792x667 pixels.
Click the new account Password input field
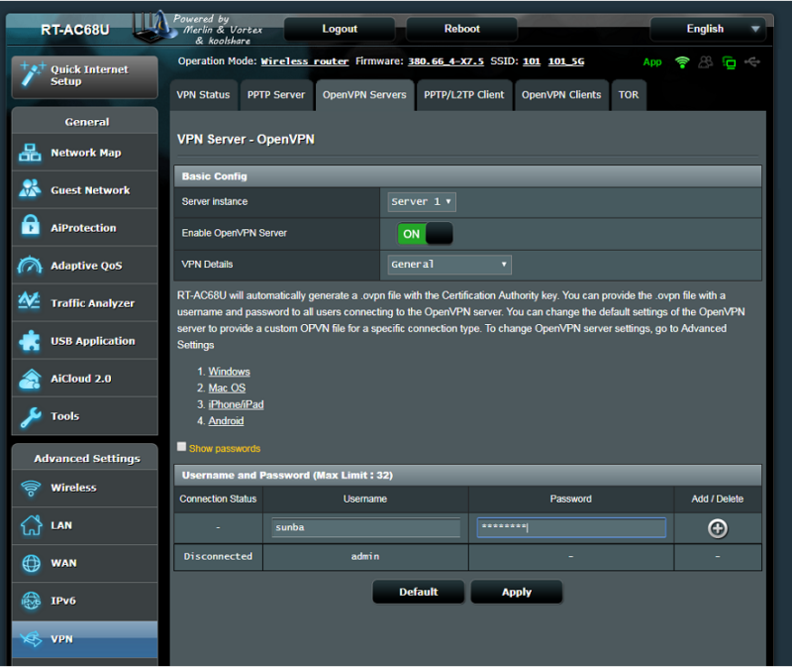click(570, 527)
